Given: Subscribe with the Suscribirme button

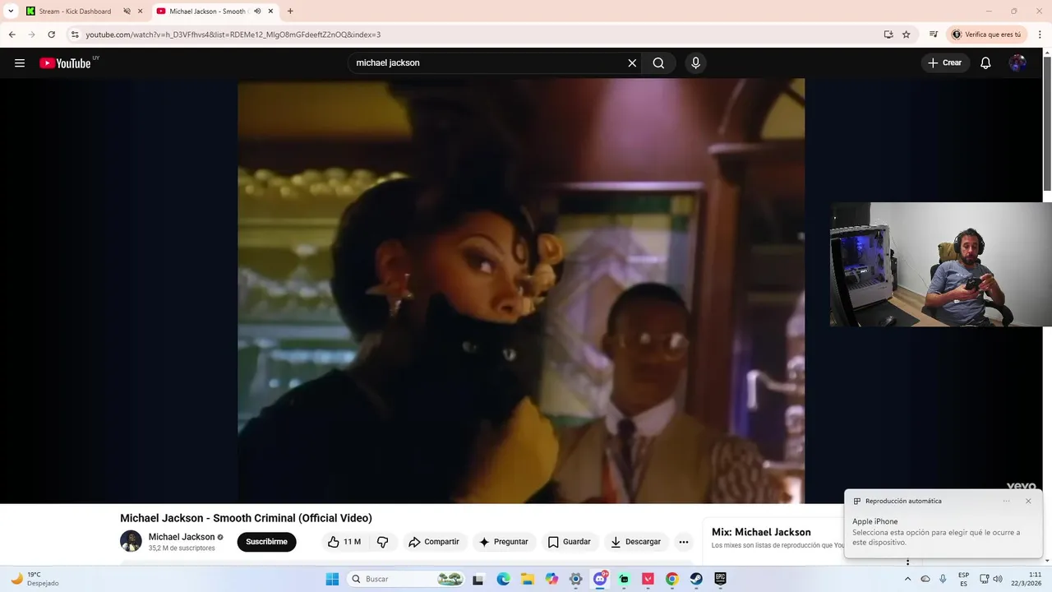Looking at the screenshot, I should tap(266, 542).
